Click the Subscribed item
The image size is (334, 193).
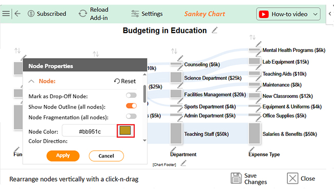pyautogui.click(x=47, y=14)
